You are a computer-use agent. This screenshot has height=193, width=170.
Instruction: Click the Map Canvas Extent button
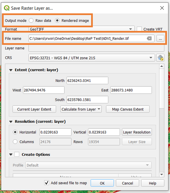128,109
